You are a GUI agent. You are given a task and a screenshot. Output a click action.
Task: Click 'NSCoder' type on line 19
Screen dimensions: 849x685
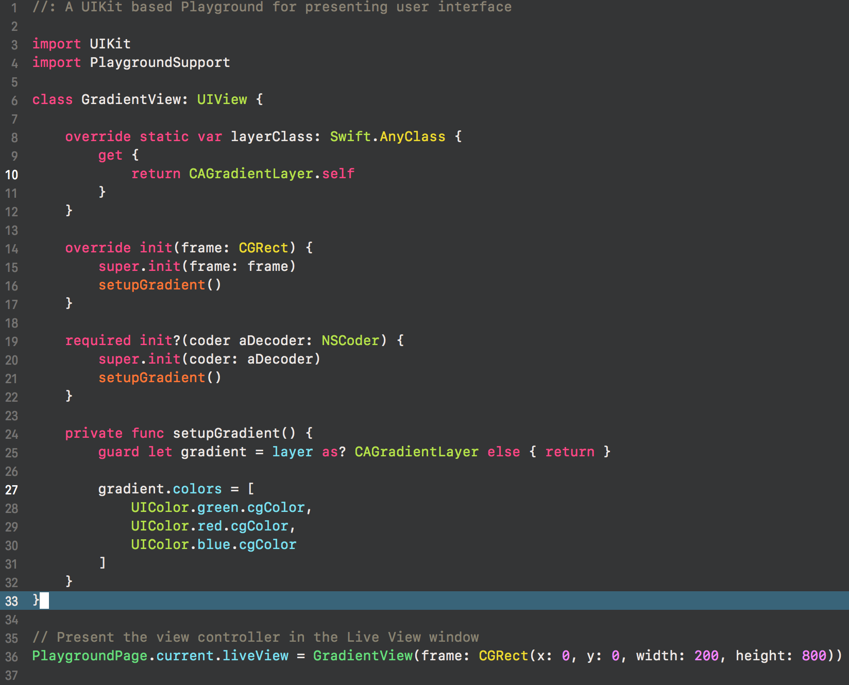point(350,340)
